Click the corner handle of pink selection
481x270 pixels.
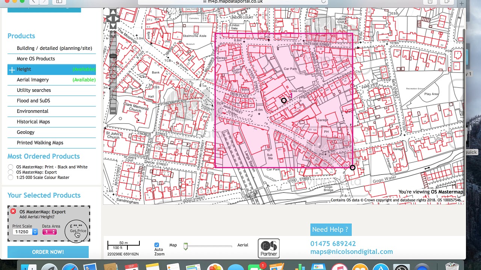pos(352,168)
